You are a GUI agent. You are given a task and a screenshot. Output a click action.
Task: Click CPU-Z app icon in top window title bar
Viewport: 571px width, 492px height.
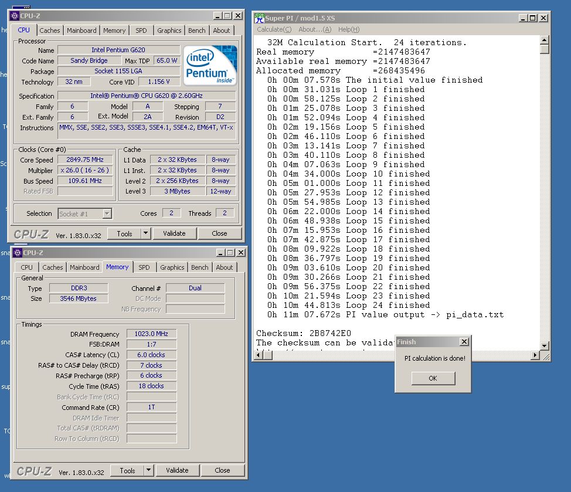click(x=15, y=16)
